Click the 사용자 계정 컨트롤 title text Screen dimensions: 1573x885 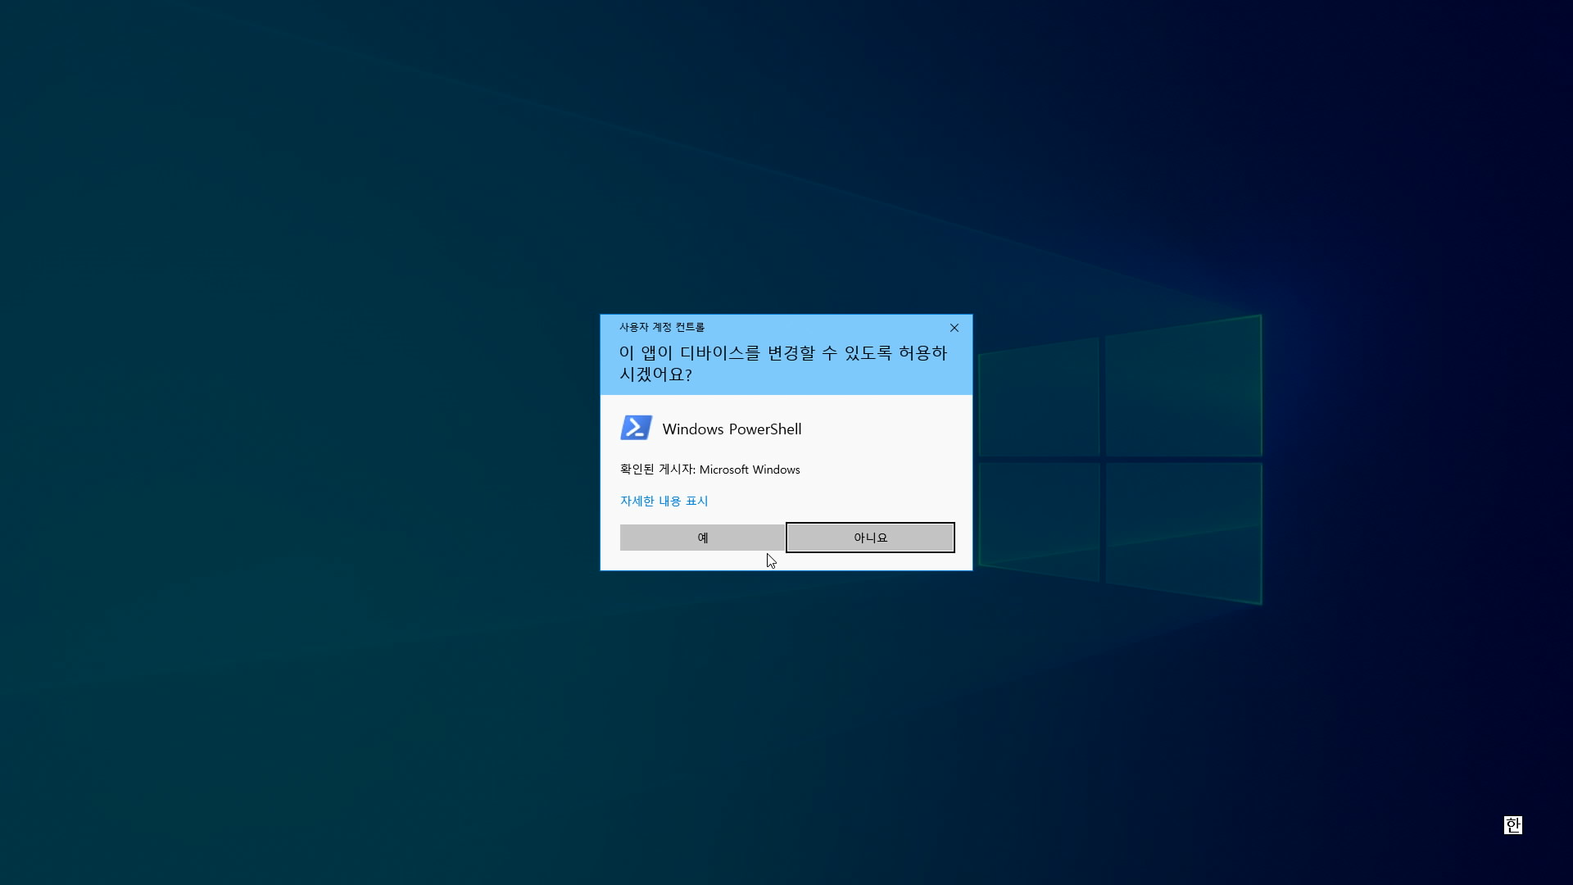pyautogui.click(x=661, y=327)
